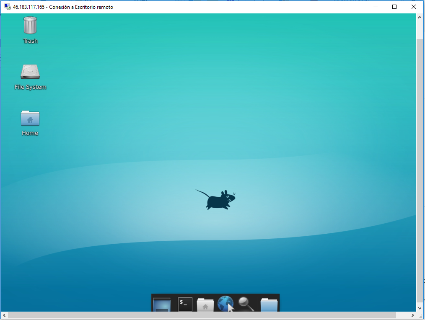This screenshot has width=425, height=320.
Task: Click the window title showing 46.183.117.165
Action: (63, 7)
